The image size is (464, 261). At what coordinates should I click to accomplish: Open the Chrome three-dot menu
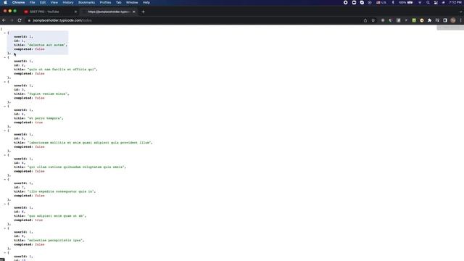click(x=461, y=20)
